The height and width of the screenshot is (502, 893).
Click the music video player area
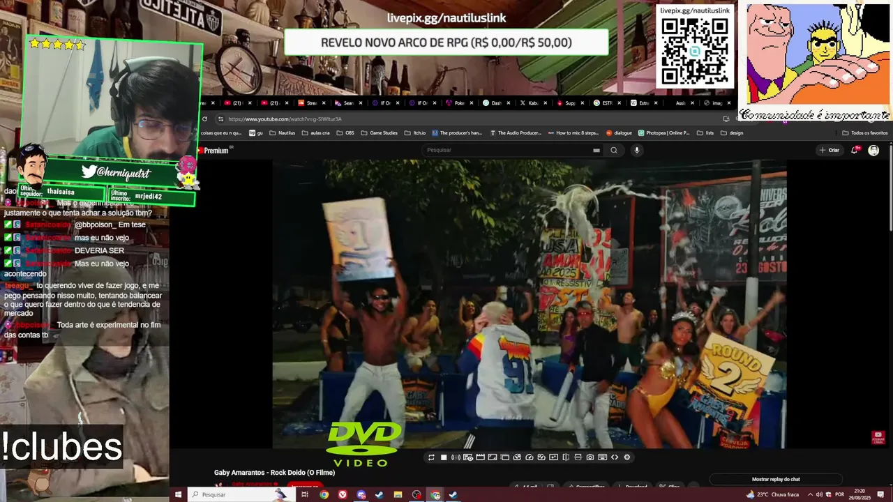529,303
